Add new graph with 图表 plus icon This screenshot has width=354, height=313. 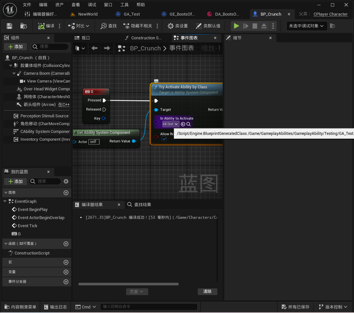coord(66,193)
